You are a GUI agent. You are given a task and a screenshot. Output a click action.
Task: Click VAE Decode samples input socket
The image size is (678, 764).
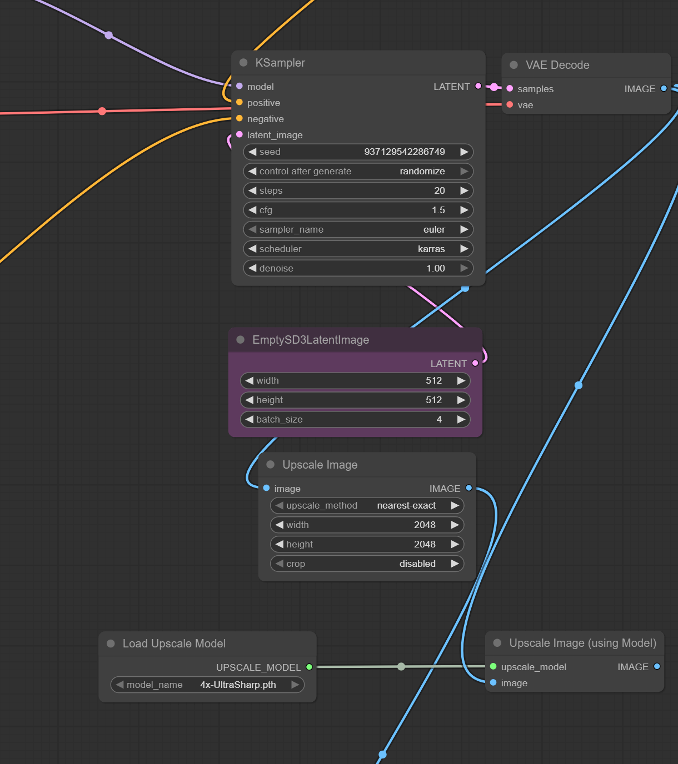pyautogui.click(x=510, y=88)
